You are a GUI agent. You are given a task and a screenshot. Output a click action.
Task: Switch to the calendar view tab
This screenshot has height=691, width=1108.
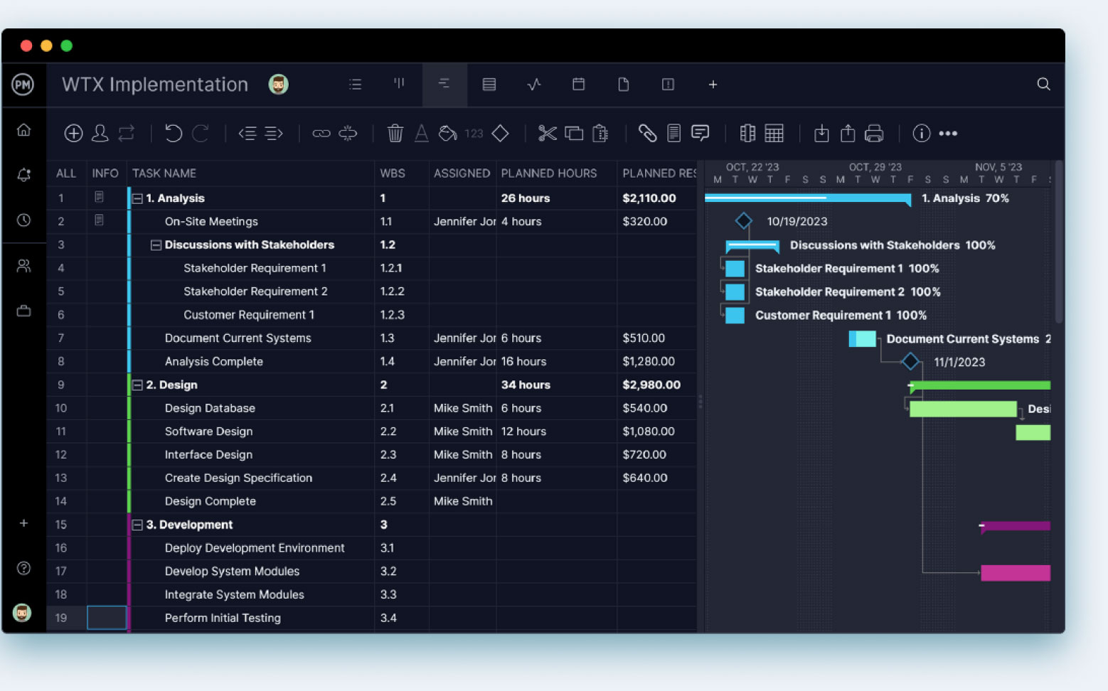(578, 84)
